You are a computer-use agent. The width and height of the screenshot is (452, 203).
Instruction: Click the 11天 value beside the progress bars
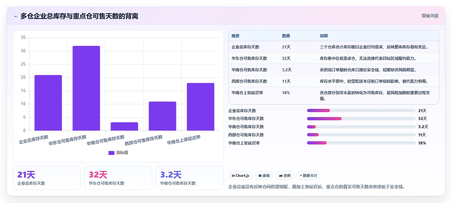pos(422,135)
